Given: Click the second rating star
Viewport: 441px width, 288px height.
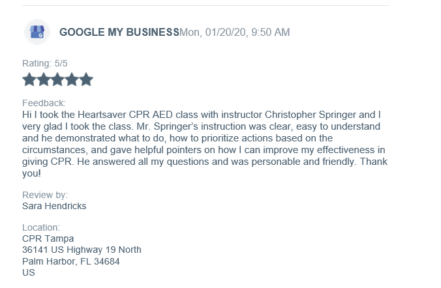Looking at the screenshot, I should (44, 79).
